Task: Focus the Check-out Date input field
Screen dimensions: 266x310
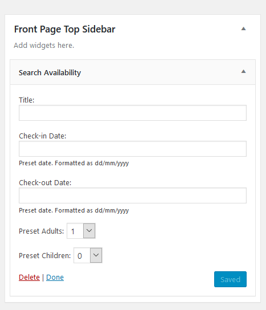Action: [133, 195]
